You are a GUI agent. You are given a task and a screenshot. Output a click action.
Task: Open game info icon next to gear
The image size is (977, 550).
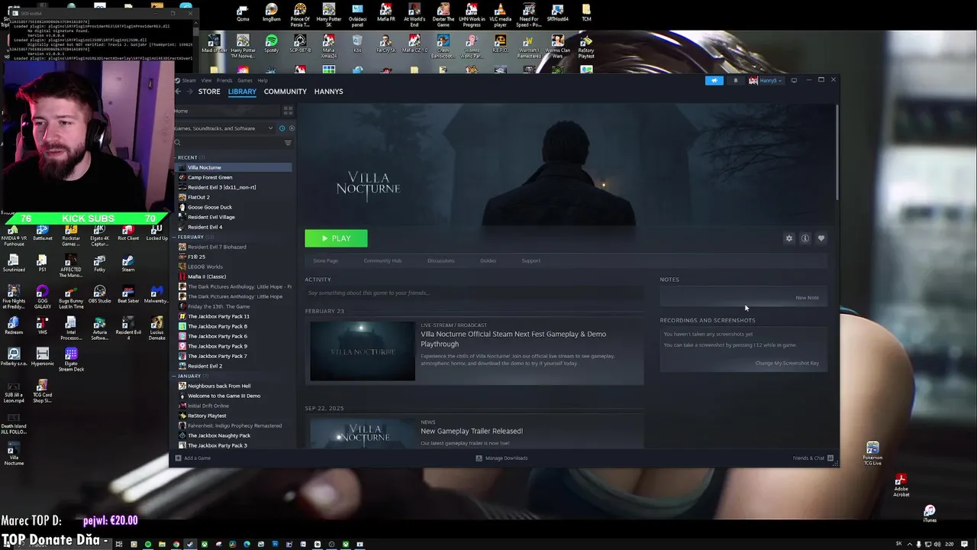coord(805,238)
